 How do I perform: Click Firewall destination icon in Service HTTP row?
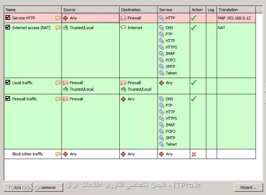(123, 18)
